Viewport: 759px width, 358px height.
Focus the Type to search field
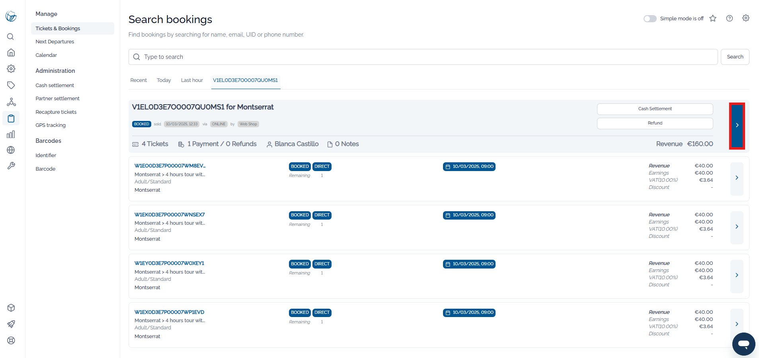tap(423, 57)
